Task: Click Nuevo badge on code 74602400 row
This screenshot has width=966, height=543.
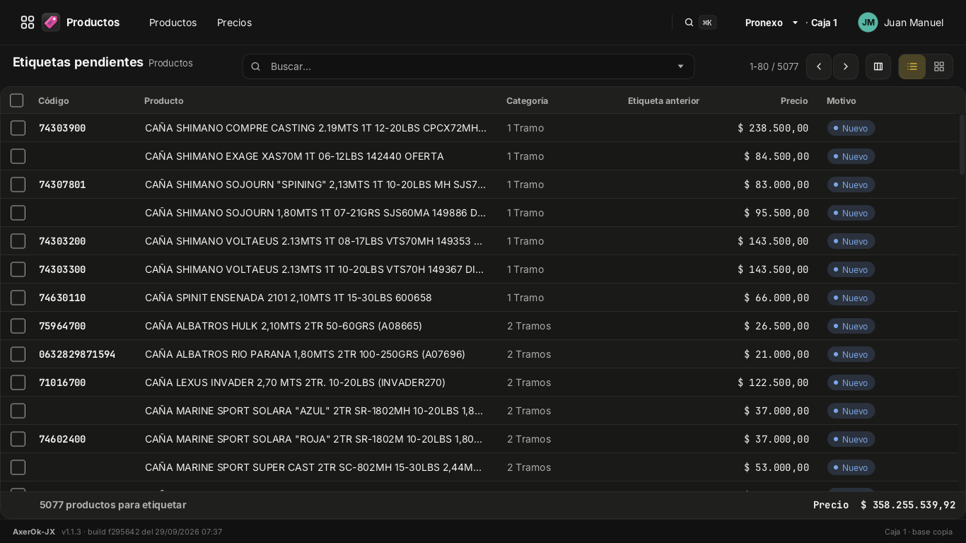Action: [851, 439]
